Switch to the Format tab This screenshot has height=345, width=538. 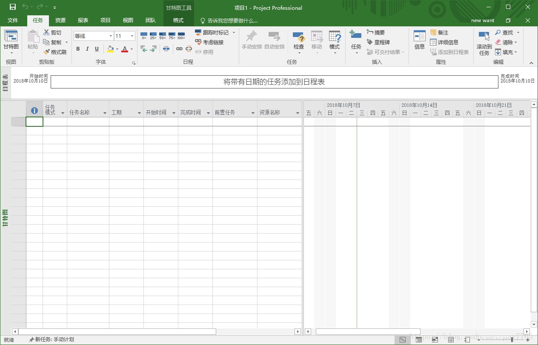tap(178, 20)
